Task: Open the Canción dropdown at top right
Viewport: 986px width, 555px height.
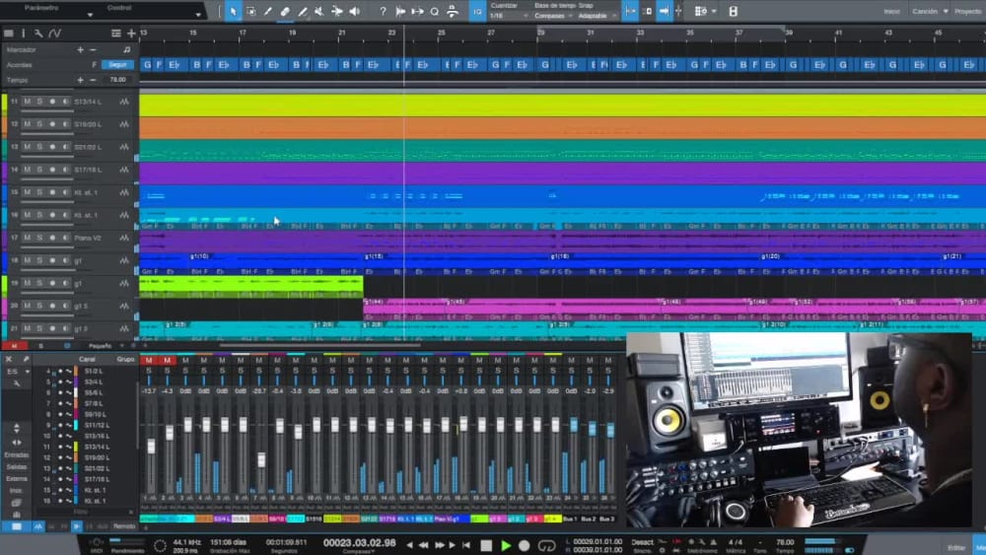Action: tap(930, 11)
